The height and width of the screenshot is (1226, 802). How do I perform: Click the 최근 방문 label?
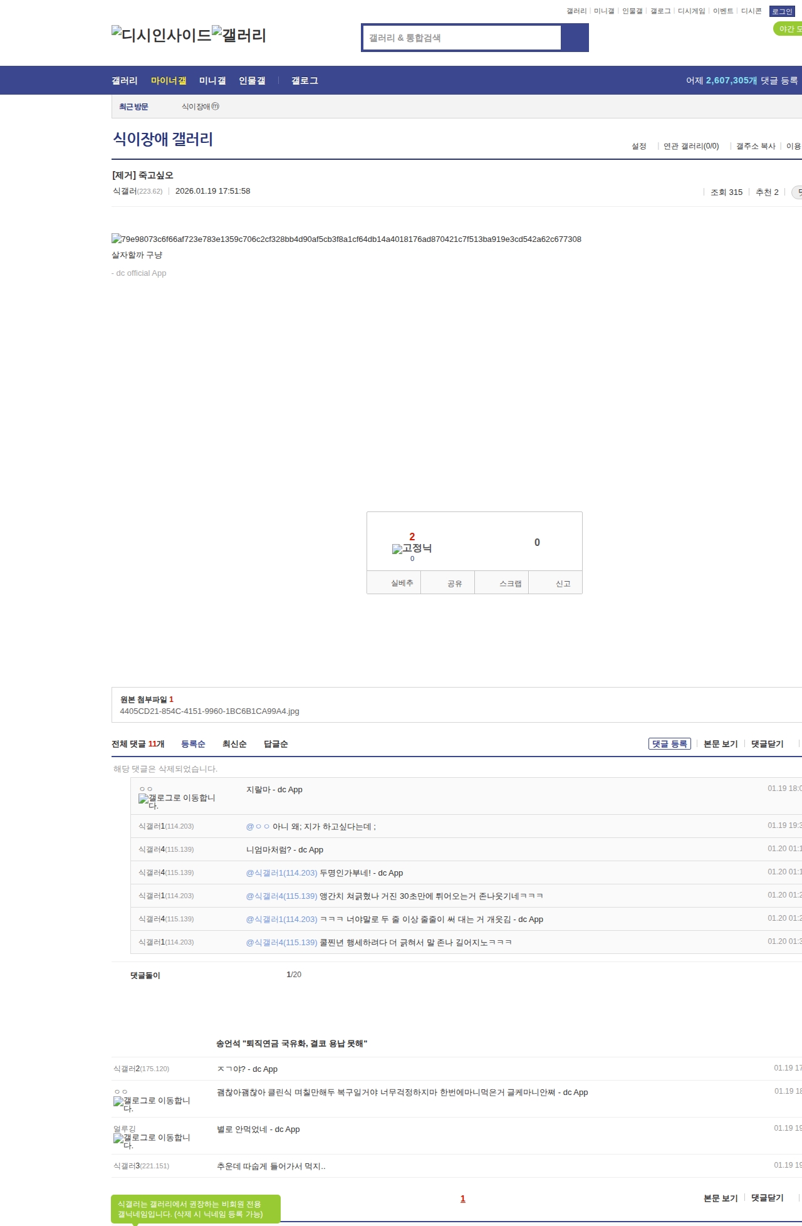tap(133, 107)
